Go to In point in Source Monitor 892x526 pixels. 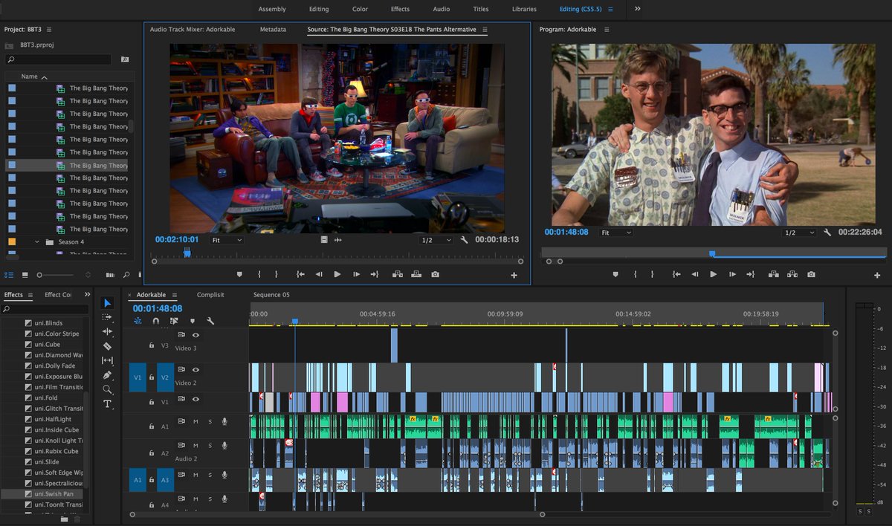300,274
